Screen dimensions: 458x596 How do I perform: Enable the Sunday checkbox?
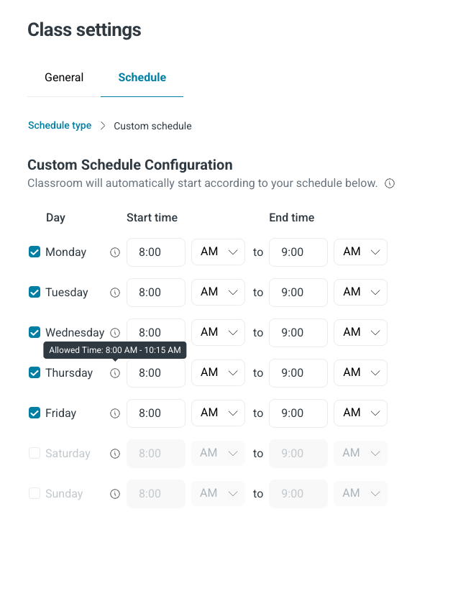35,493
